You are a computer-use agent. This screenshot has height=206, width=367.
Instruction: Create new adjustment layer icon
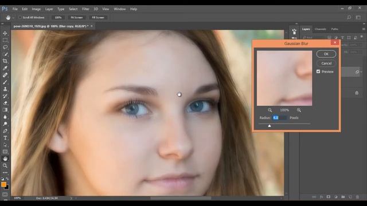point(335,197)
